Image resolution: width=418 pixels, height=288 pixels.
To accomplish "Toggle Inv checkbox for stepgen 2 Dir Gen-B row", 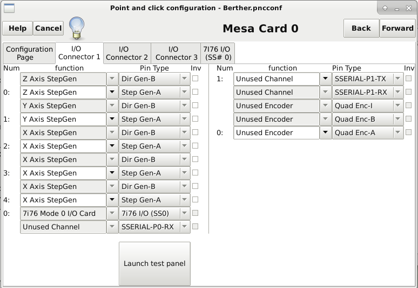I will pyautogui.click(x=195, y=132).
